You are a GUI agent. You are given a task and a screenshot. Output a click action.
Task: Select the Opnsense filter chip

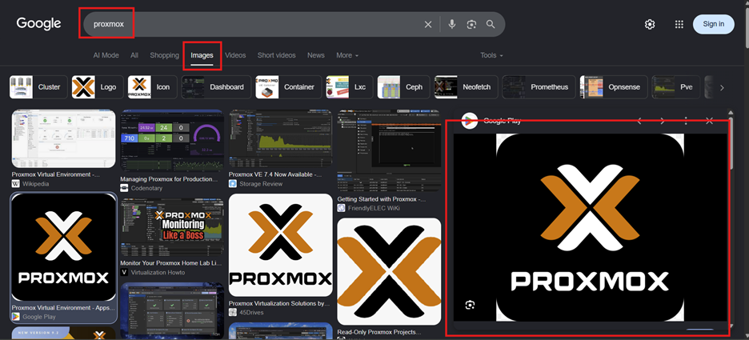click(614, 87)
